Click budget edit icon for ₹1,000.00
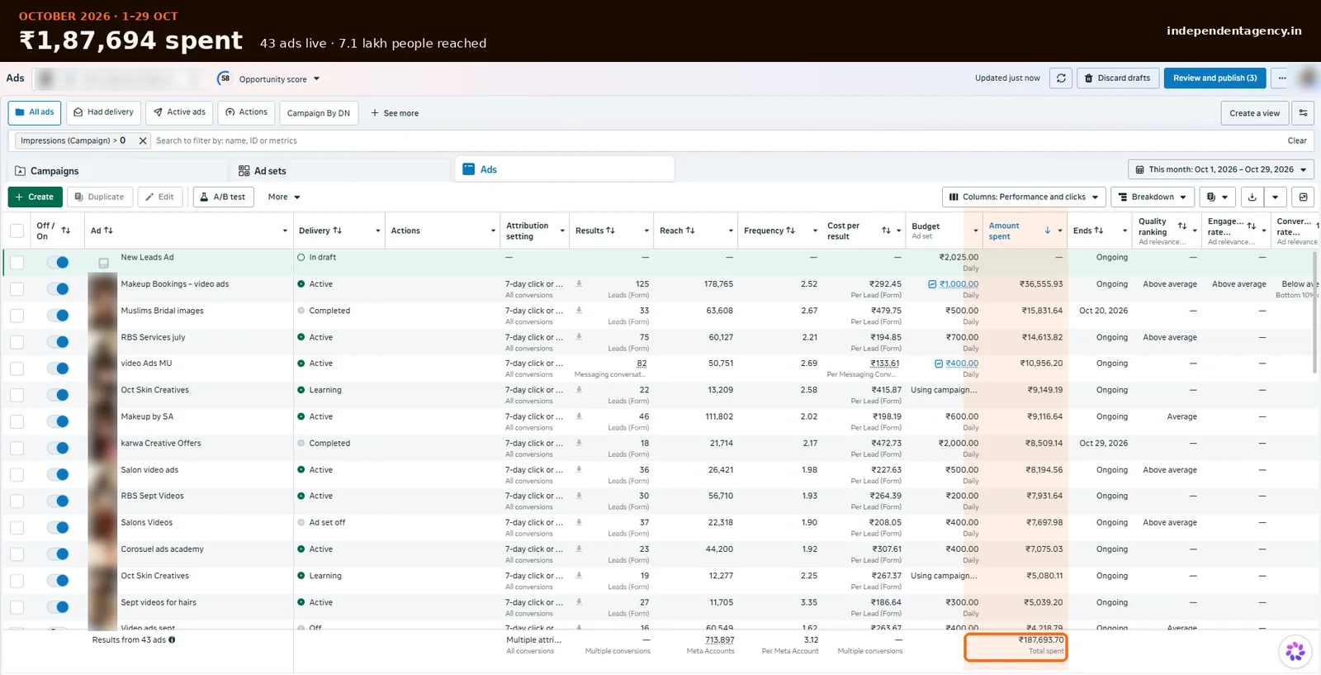Image resolution: width=1321 pixels, height=675 pixels. (x=932, y=284)
